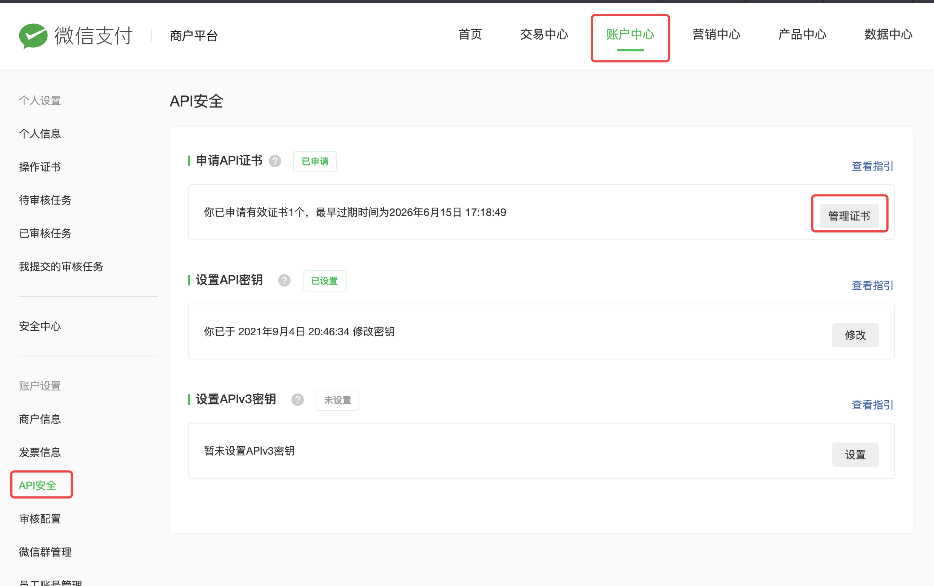Switch to 交易中心 tab
The width and height of the screenshot is (934, 586).
pyautogui.click(x=544, y=34)
